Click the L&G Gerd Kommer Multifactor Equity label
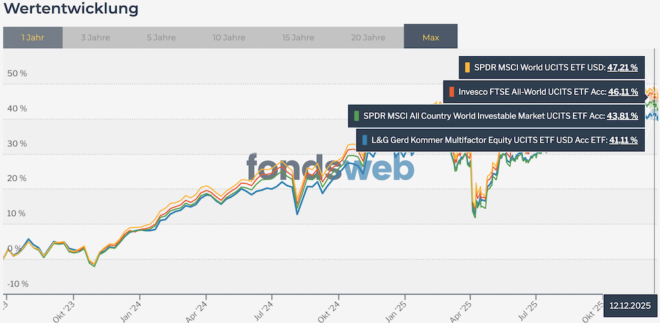660x323 pixels. [488, 140]
